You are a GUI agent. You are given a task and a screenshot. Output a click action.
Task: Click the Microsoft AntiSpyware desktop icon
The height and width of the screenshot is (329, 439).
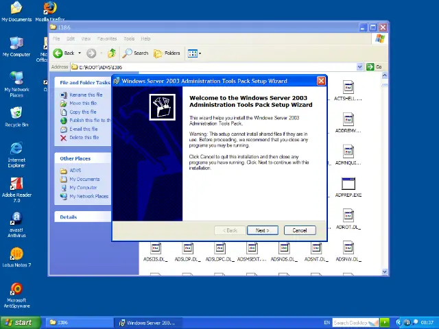click(x=16, y=289)
